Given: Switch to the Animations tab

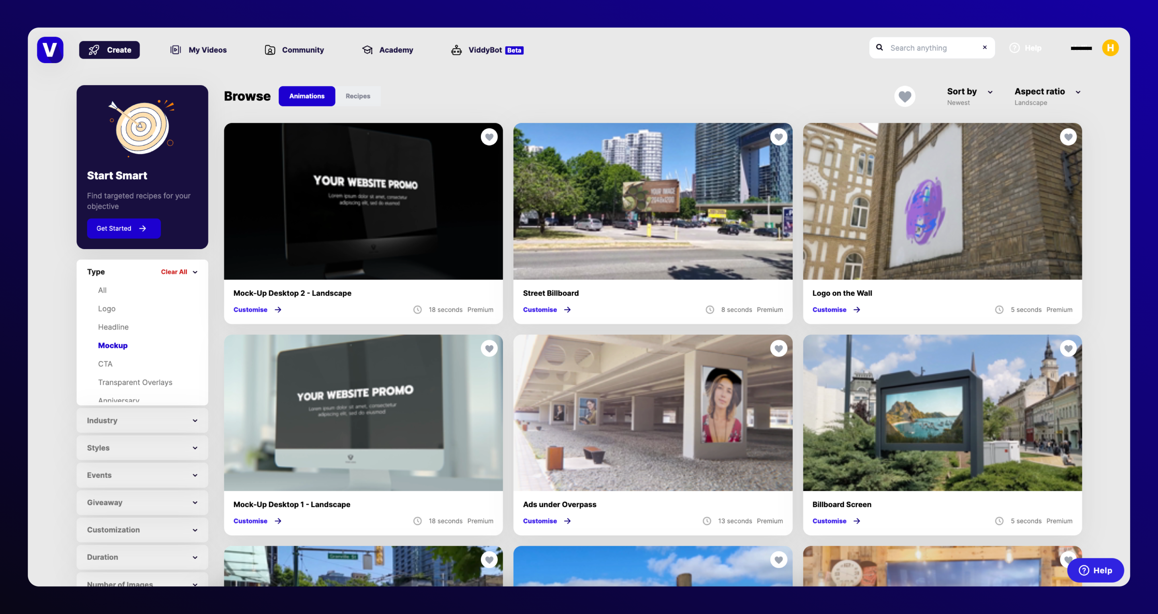Looking at the screenshot, I should (x=306, y=96).
